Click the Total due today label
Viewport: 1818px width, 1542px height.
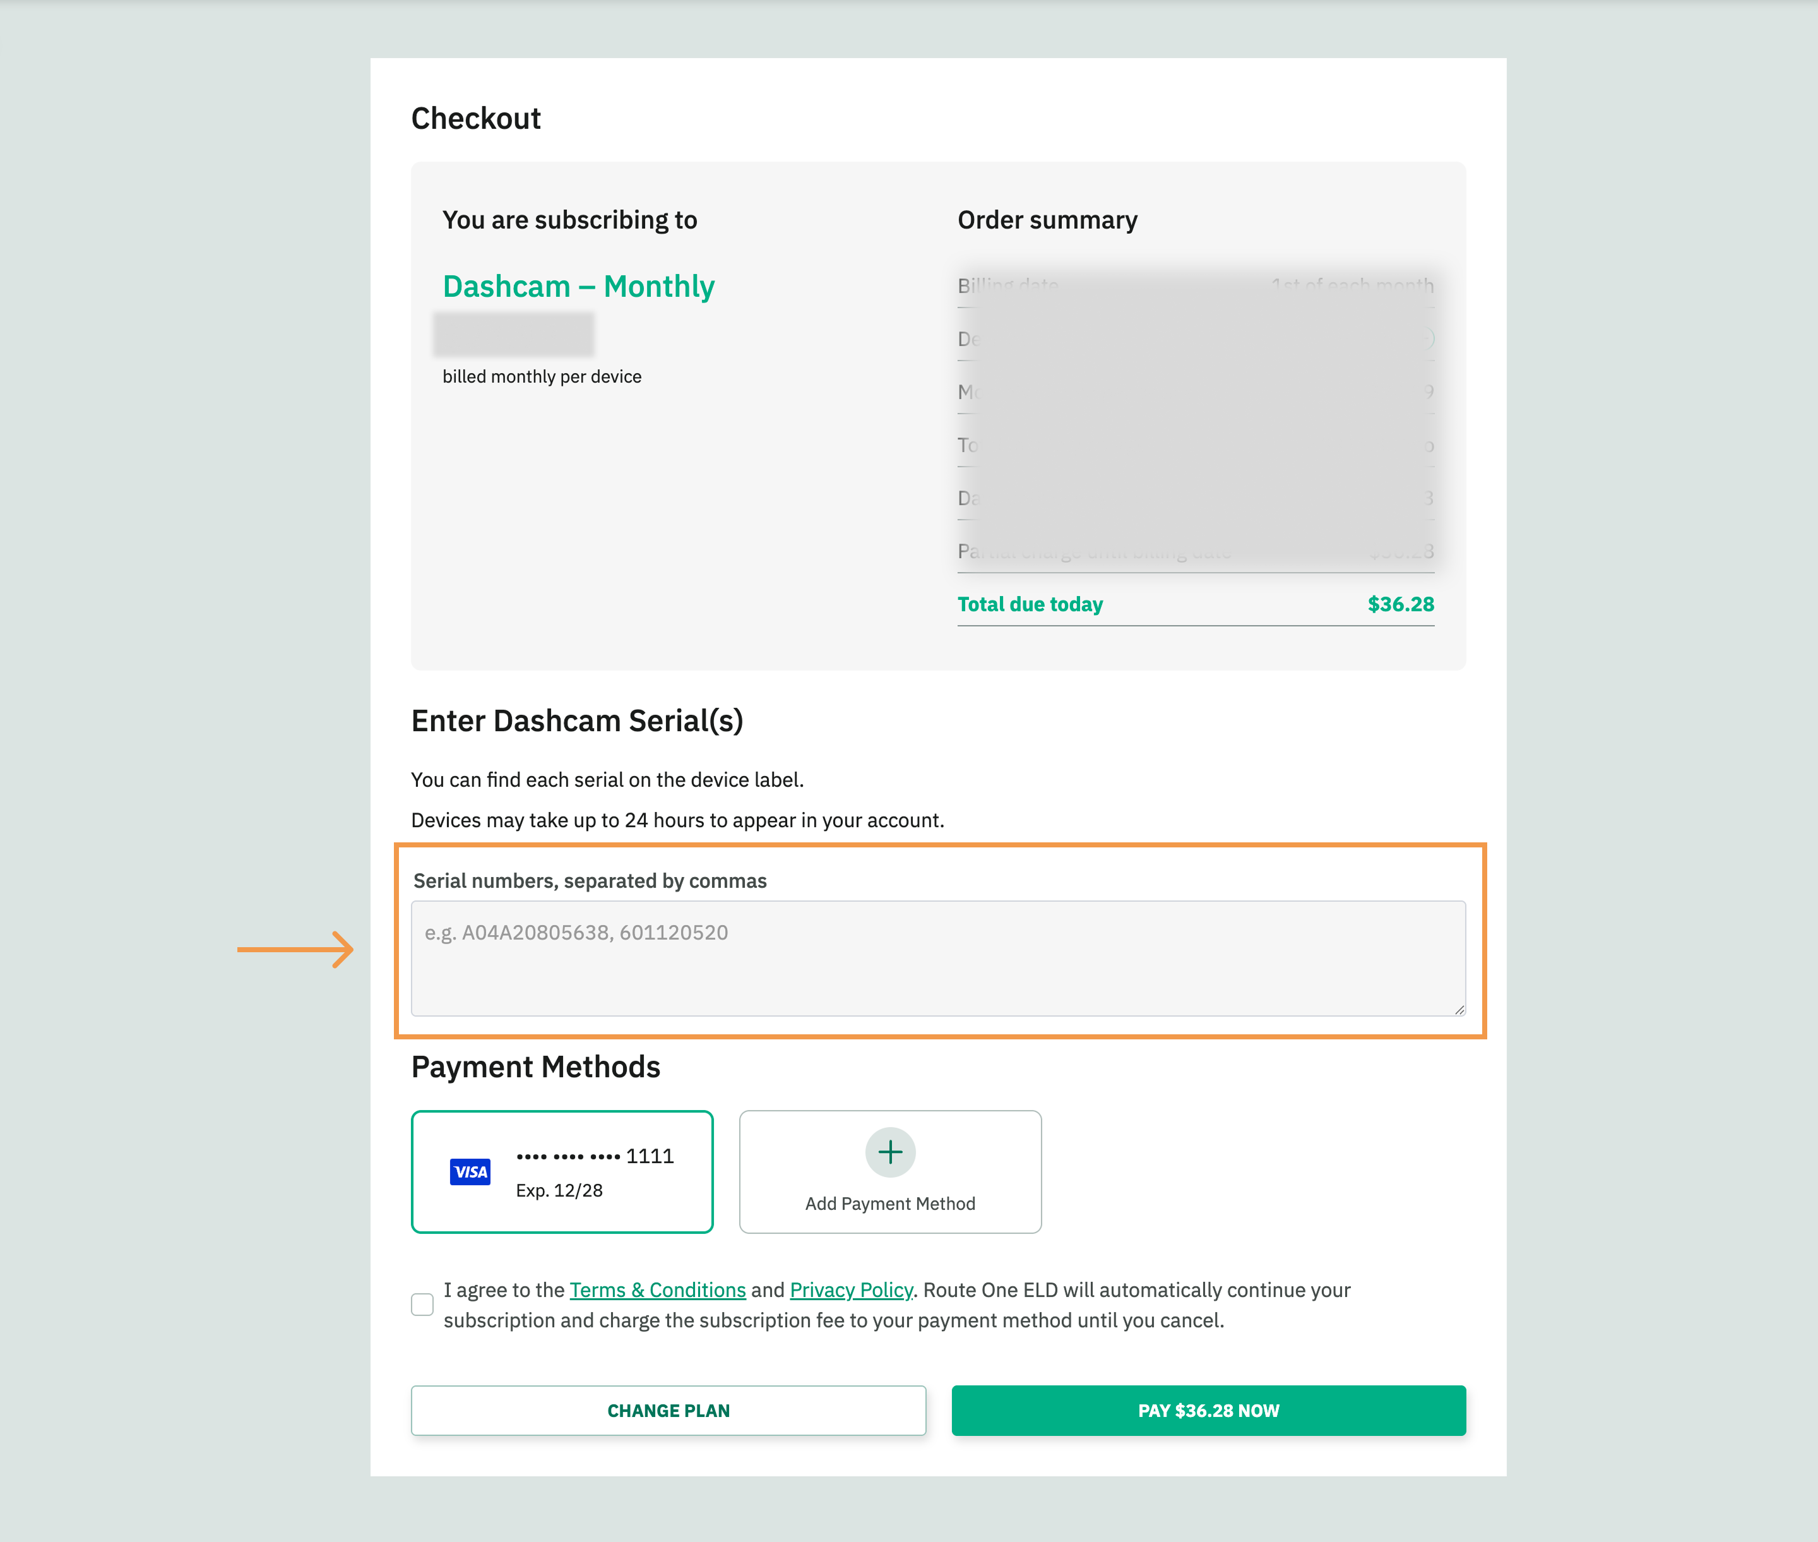click(1030, 604)
